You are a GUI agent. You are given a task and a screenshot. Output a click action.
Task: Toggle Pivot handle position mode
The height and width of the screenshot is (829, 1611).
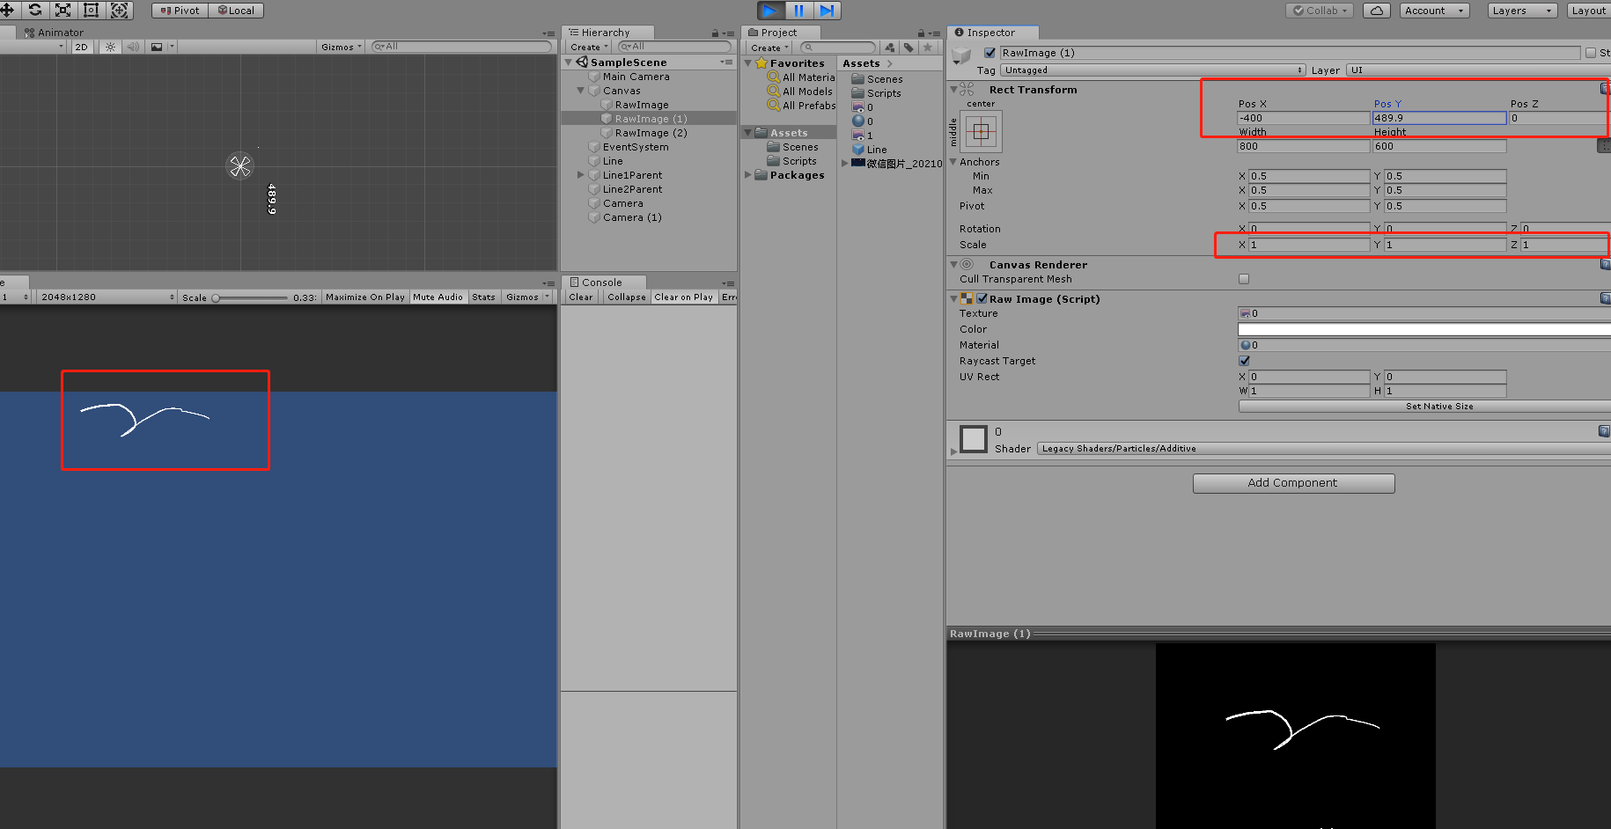180,11
